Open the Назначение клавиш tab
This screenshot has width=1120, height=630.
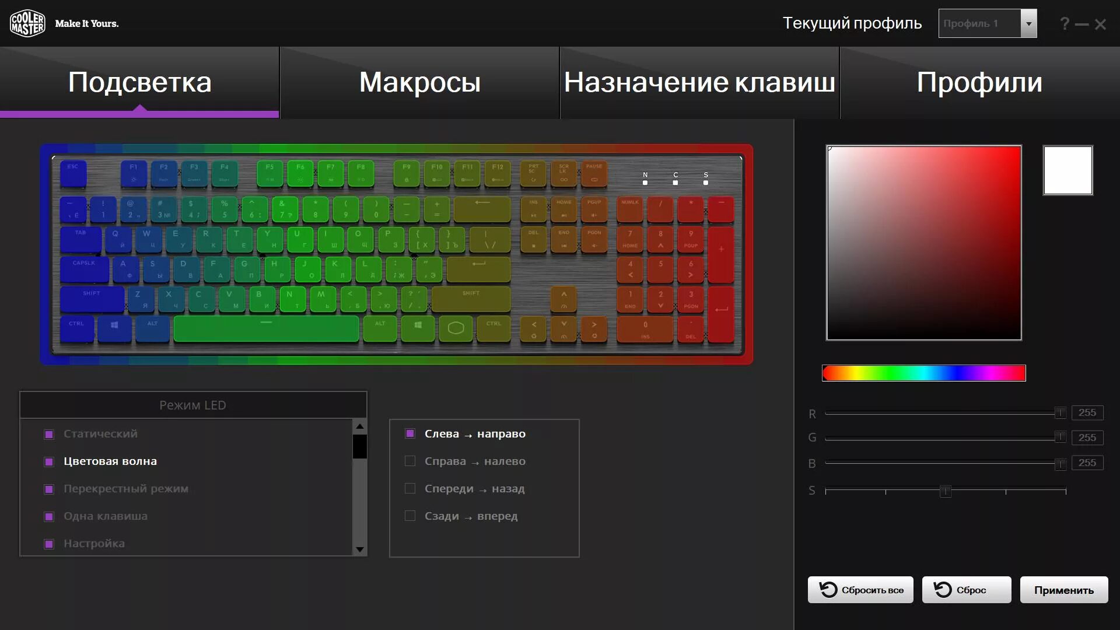(699, 82)
